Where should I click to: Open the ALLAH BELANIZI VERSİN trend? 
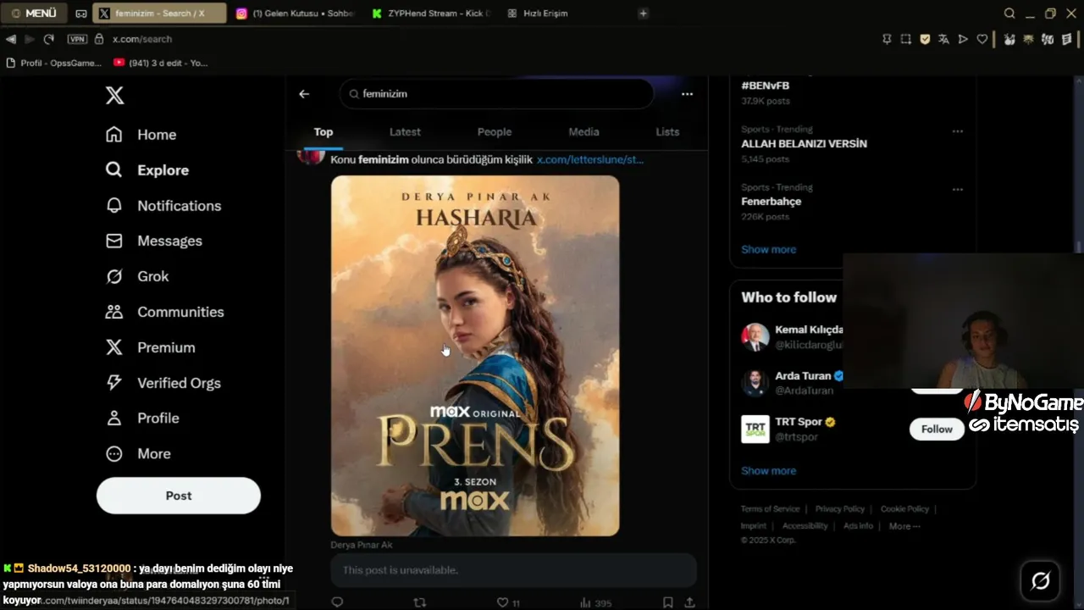[804, 144]
